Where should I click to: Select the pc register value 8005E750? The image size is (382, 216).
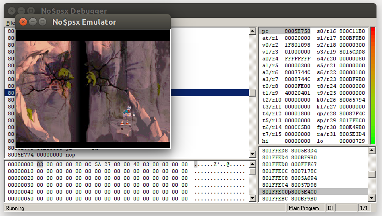point(298,31)
